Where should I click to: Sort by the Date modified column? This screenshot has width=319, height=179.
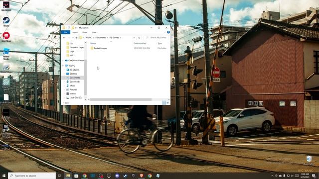click(x=140, y=43)
